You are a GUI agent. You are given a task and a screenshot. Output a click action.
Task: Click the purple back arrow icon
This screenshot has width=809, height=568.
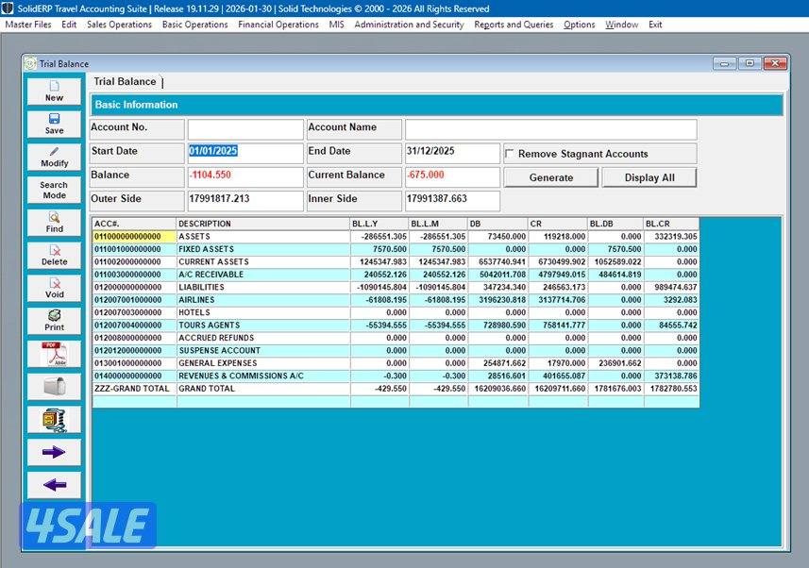(x=53, y=484)
